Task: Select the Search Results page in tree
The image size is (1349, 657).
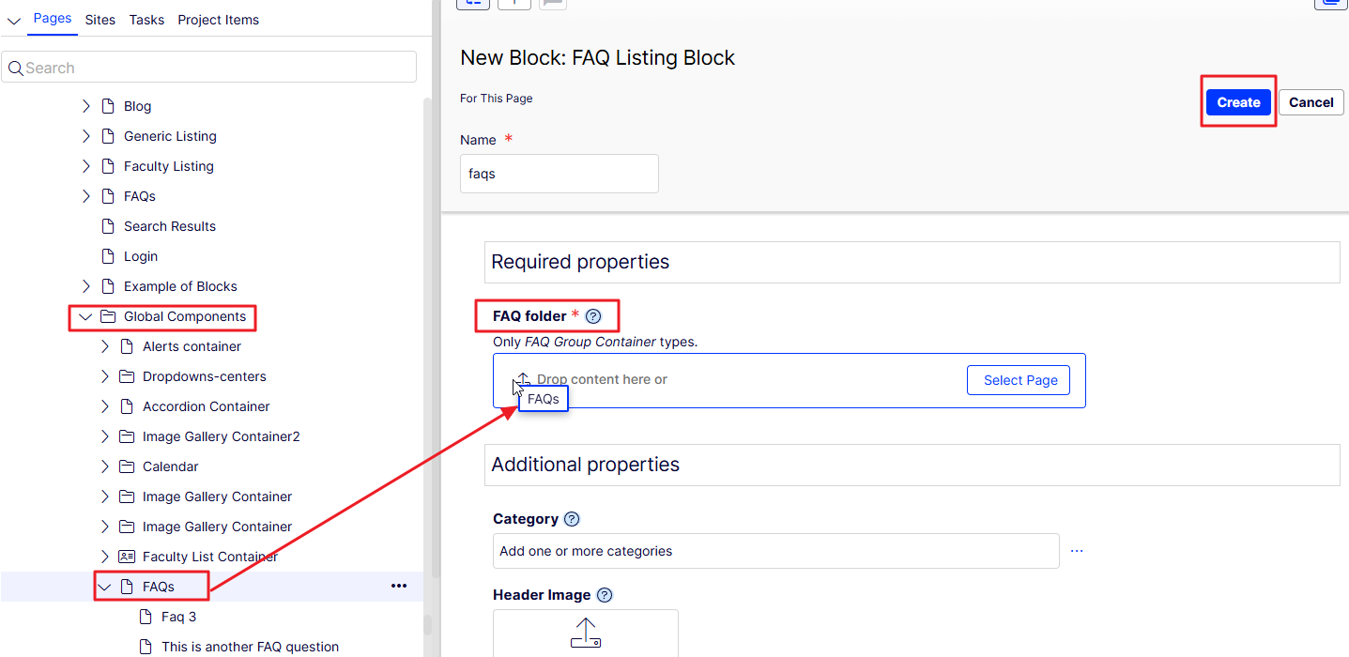Action: (170, 226)
